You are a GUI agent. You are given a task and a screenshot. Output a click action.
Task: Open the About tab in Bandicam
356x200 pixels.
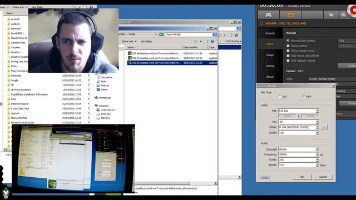pyautogui.click(x=270, y=77)
